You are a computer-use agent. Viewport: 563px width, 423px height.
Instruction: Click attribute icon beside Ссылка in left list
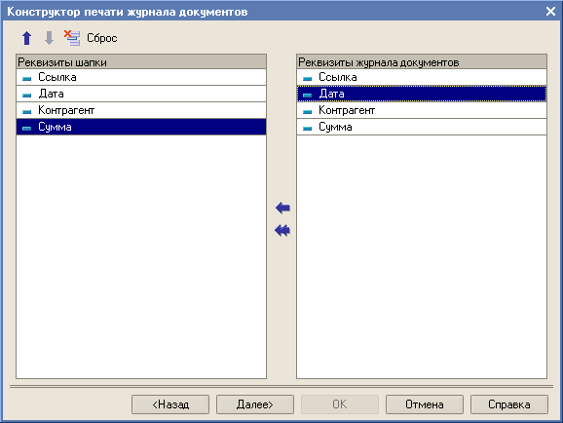pyautogui.click(x=27, y=78)
